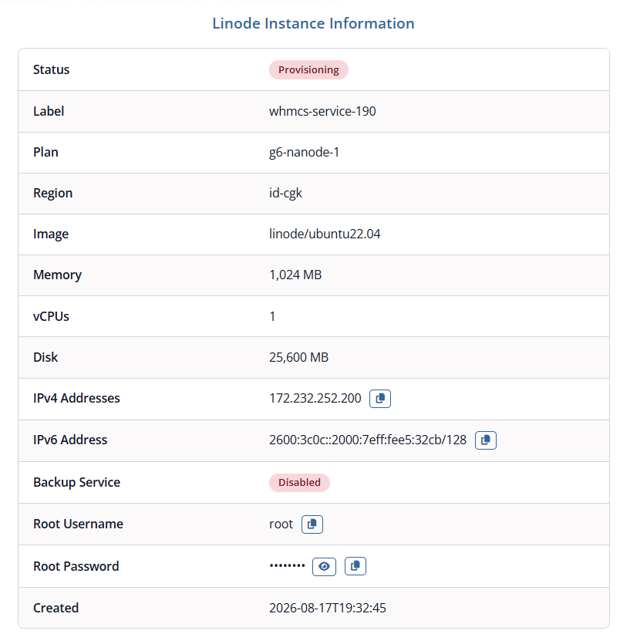
Task: Click the root username text
Action: pos(281,524)
